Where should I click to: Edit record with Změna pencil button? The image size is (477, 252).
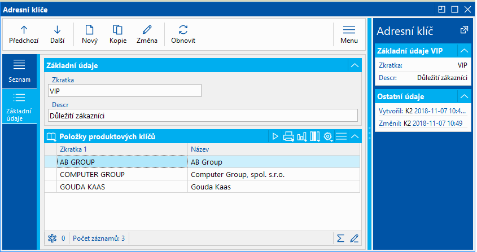147,34
